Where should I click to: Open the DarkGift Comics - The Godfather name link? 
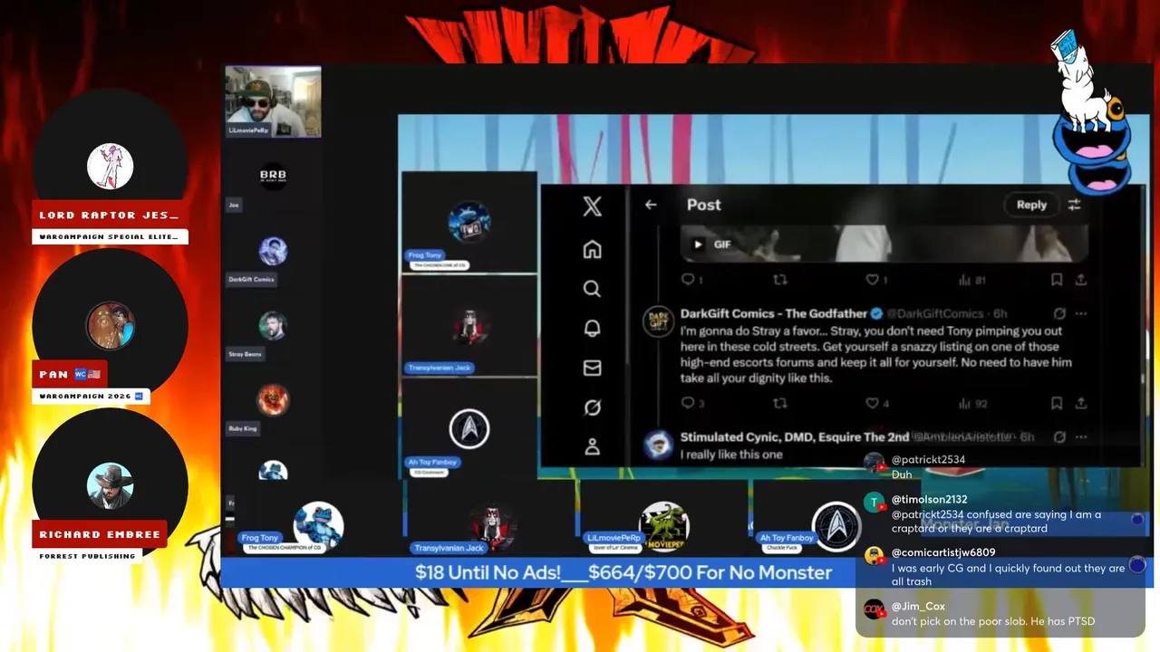pos(774,313)
